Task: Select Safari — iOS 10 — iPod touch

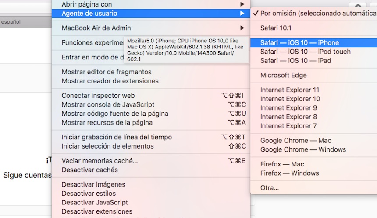Action: [305, 52]
